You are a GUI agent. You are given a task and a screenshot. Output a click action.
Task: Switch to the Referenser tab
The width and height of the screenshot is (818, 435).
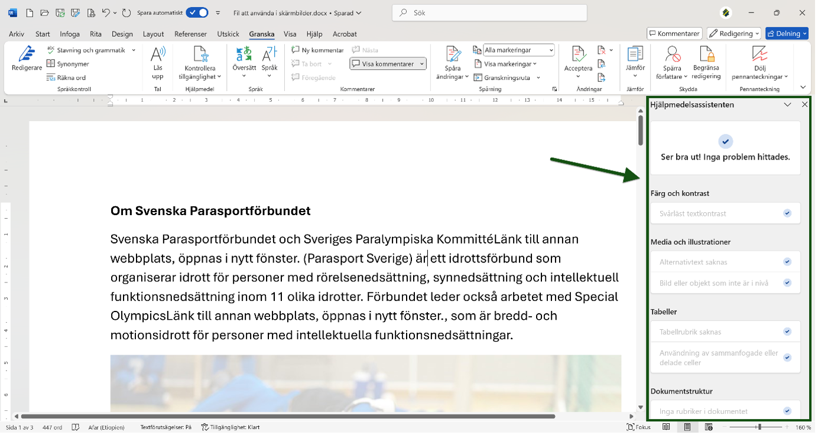pos(190,34)
